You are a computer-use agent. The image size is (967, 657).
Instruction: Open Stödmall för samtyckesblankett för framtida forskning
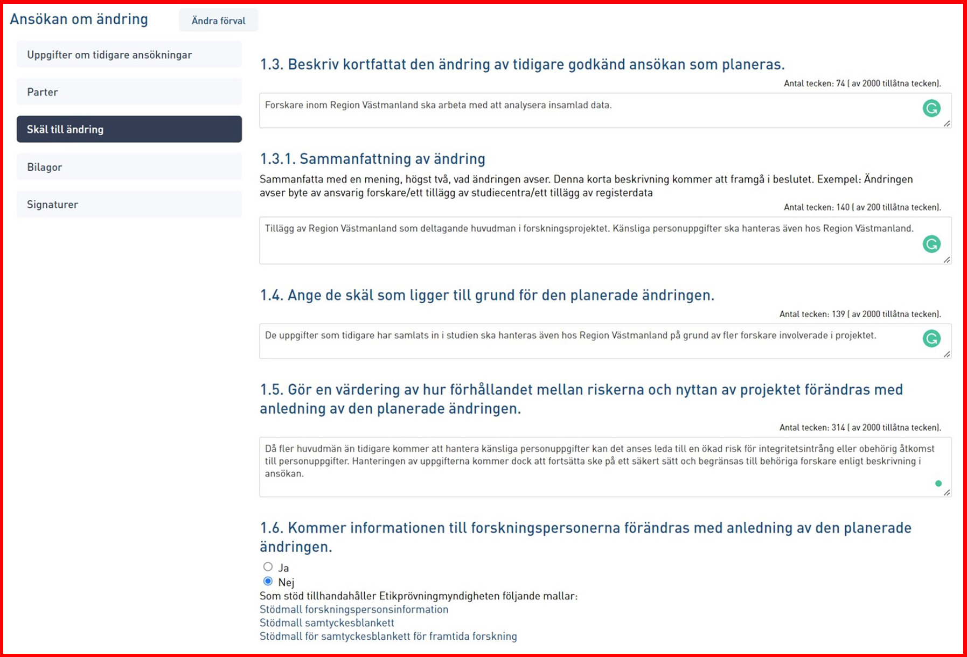(x=388, y=636)
